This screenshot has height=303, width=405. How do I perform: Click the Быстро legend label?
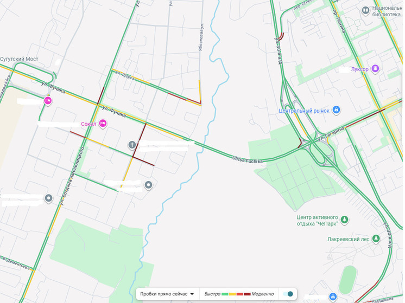pos(212,294)
